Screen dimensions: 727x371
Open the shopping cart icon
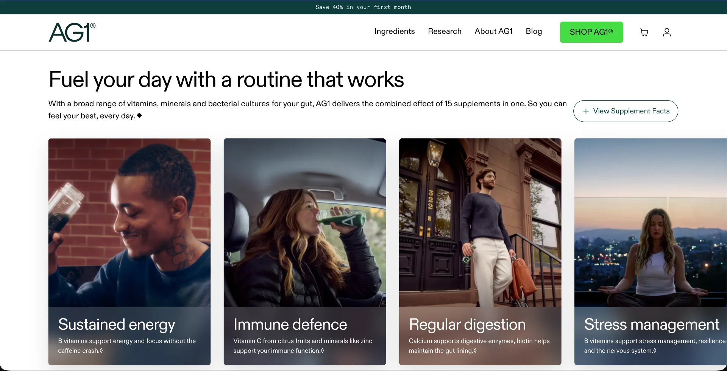(x=644, y=33)
